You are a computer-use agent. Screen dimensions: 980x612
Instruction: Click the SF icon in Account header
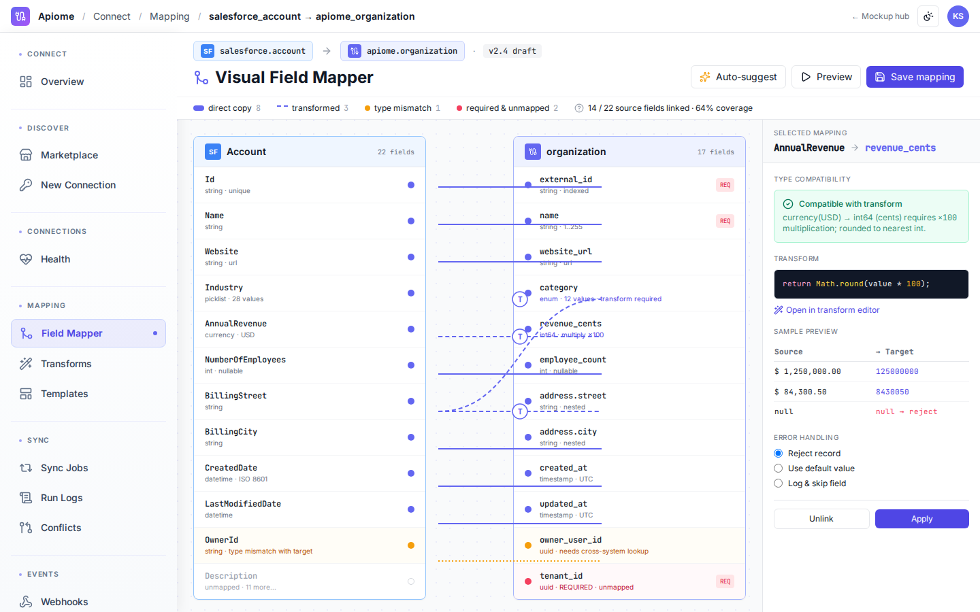[x=213, y=152]
